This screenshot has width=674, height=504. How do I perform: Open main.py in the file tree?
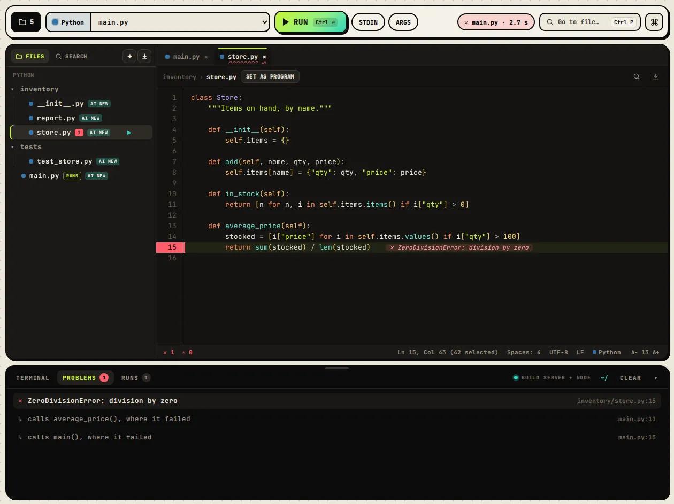click(44, 176)
